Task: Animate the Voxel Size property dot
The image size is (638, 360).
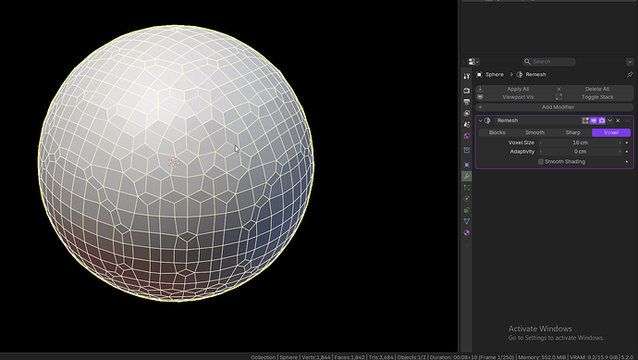Action: point(627,143)
